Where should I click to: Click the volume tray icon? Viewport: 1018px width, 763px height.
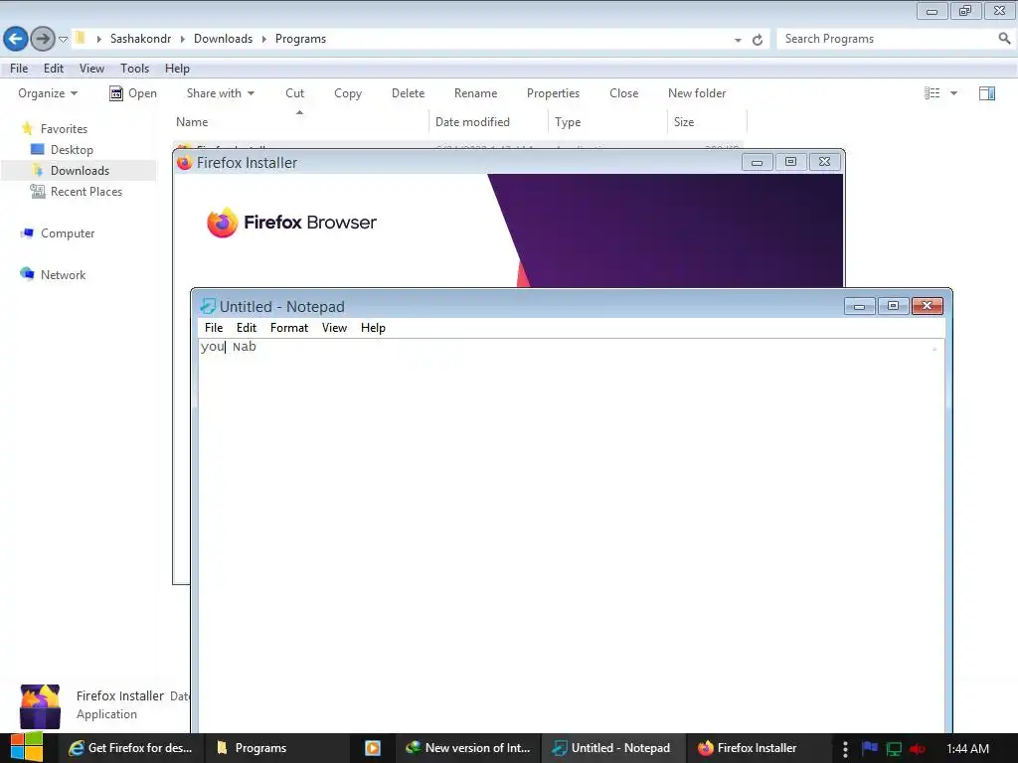pyautogui.click(x=918, y=749)
